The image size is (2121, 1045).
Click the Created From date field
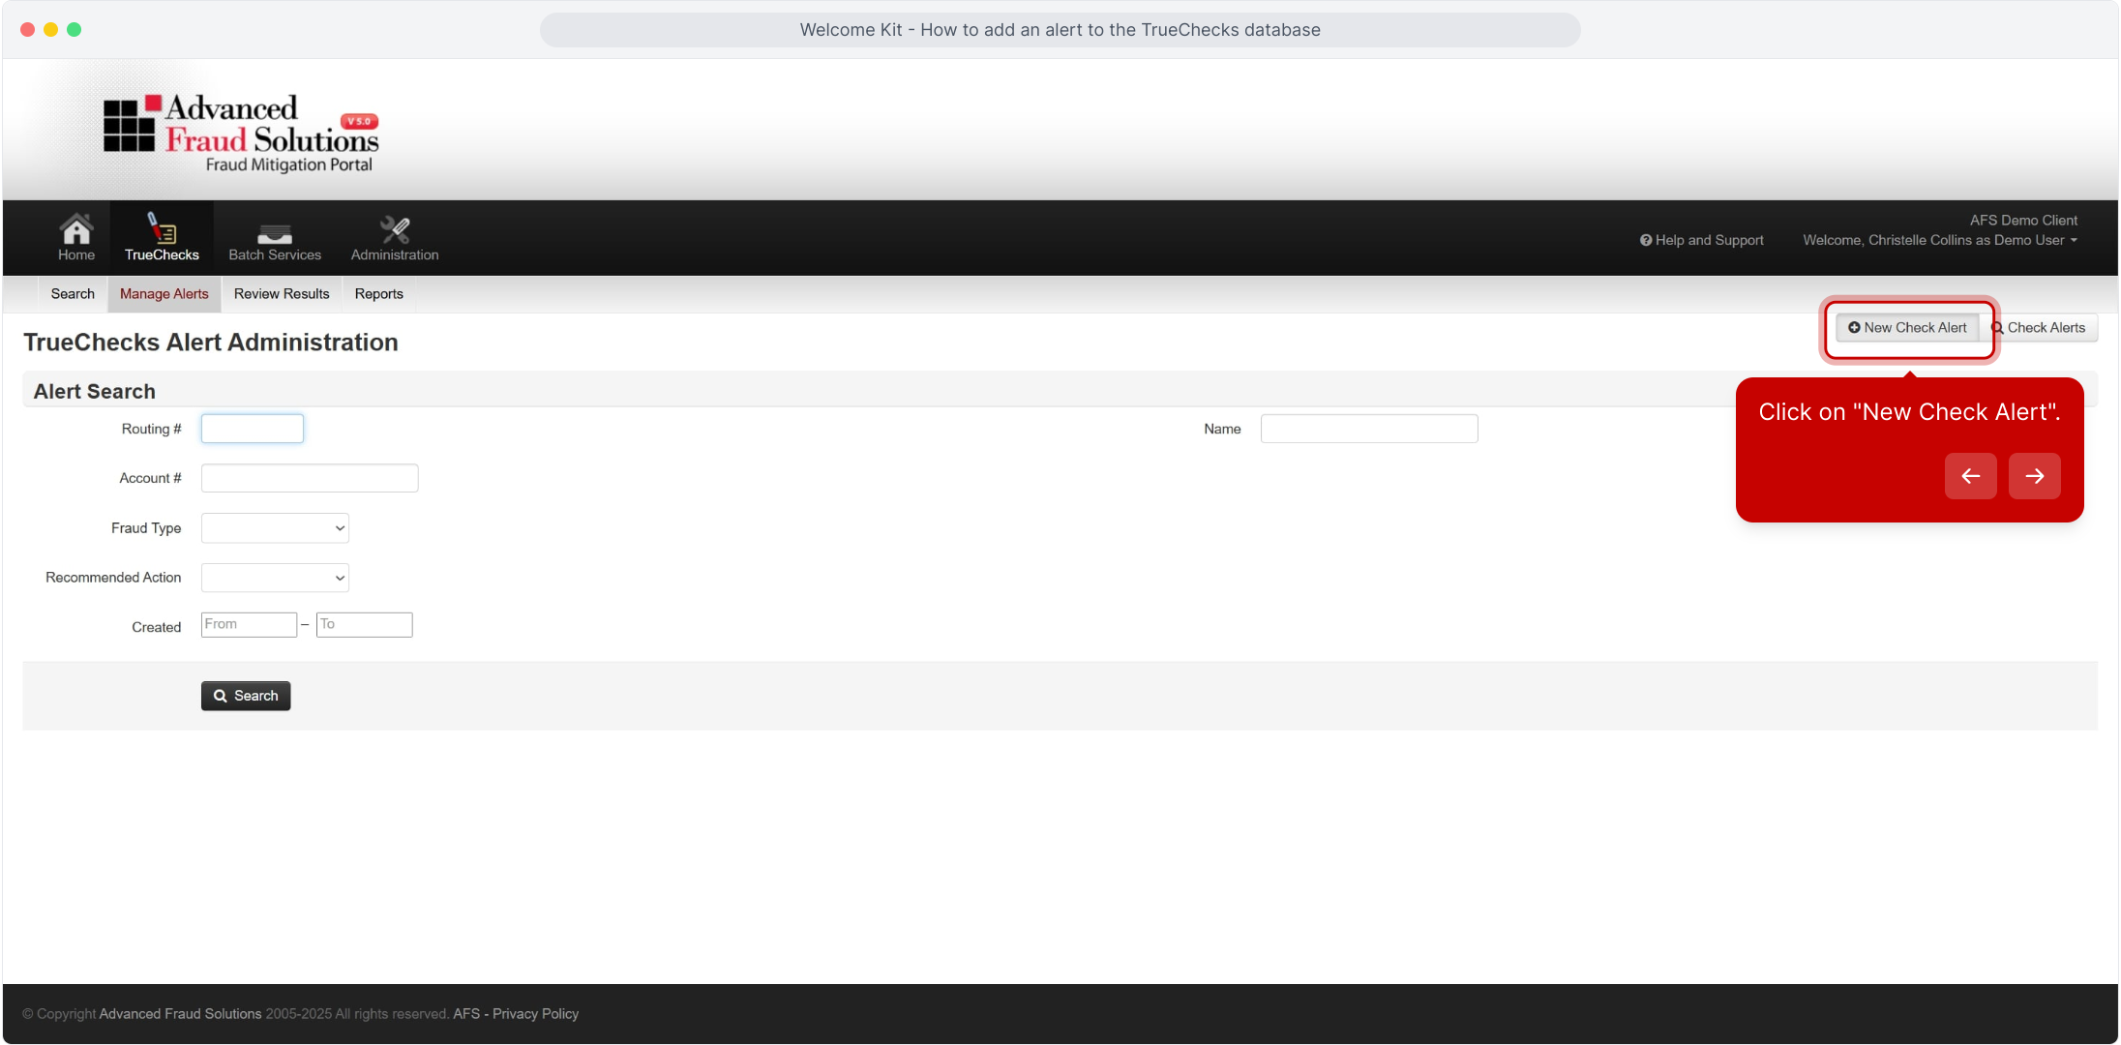tap(249, 625)
